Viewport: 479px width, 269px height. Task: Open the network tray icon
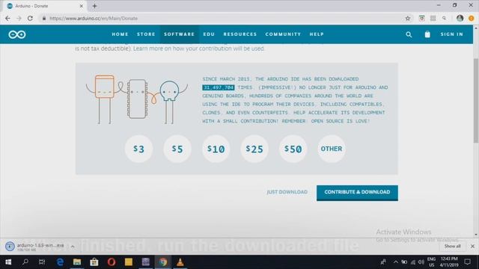(x=412, y=262)
